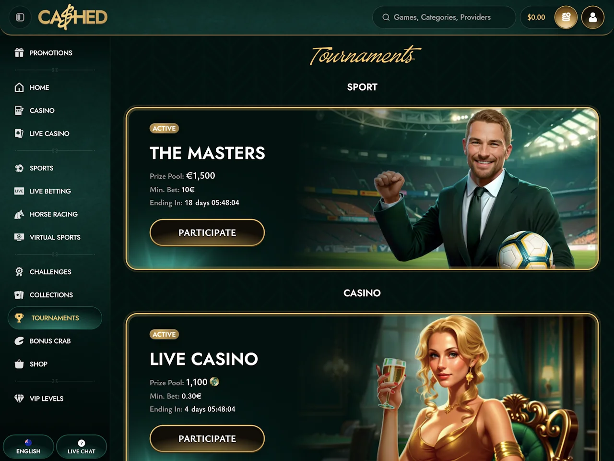This screenshot has width=614, height=461.
Task: Open the Bonus Crab icon
Action: [x=19, y=341]
